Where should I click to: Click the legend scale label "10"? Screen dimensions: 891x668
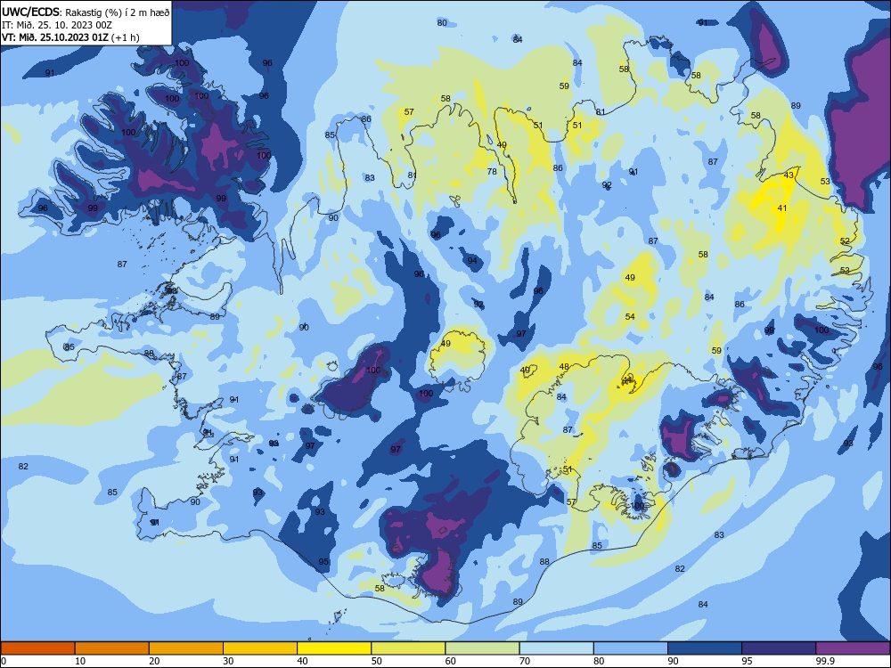point(80,661)
